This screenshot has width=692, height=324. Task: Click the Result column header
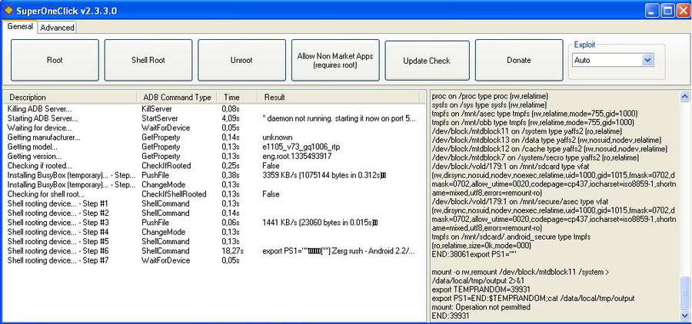(x=338, y=97)
